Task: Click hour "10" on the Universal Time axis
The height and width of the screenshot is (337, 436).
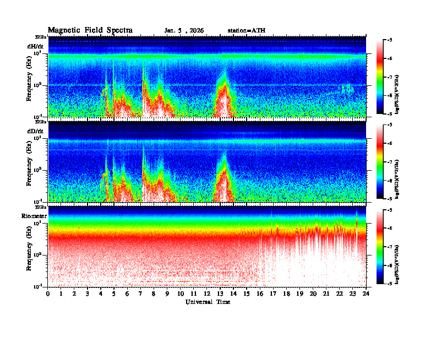Action: tap(181, 294)
